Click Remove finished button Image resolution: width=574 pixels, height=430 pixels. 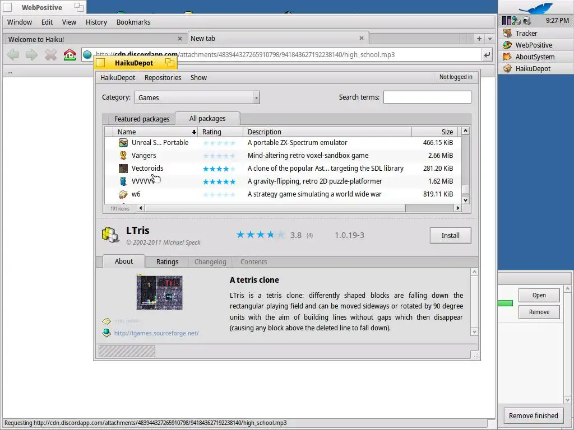tap(534, 416)
